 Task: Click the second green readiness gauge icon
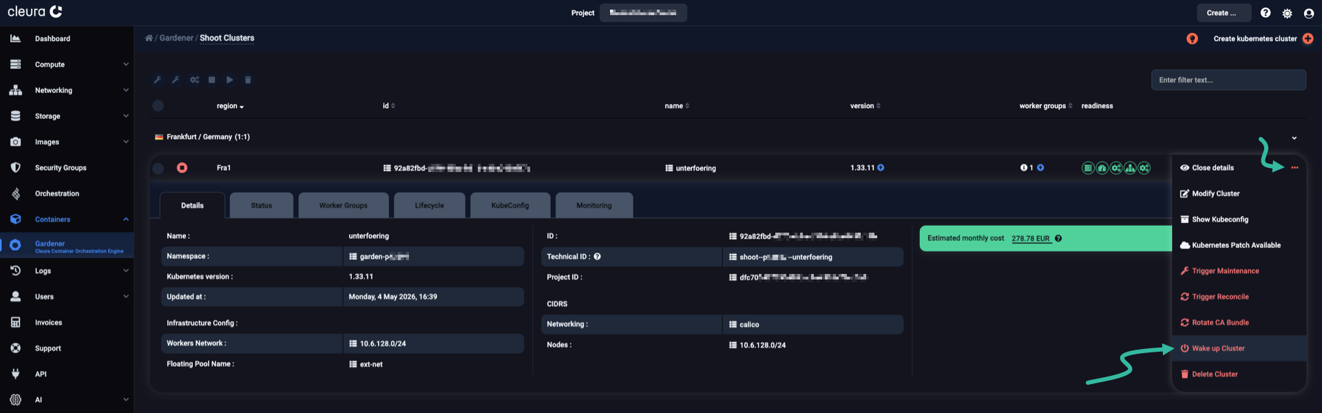[1102, 168]
